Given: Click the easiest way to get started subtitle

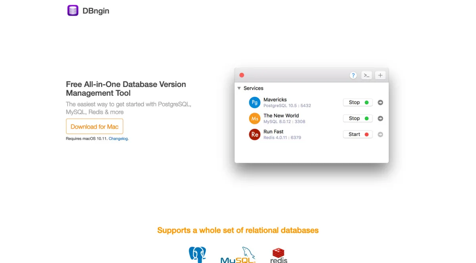Looking at the screenshot, I should (x=129, y=108).
